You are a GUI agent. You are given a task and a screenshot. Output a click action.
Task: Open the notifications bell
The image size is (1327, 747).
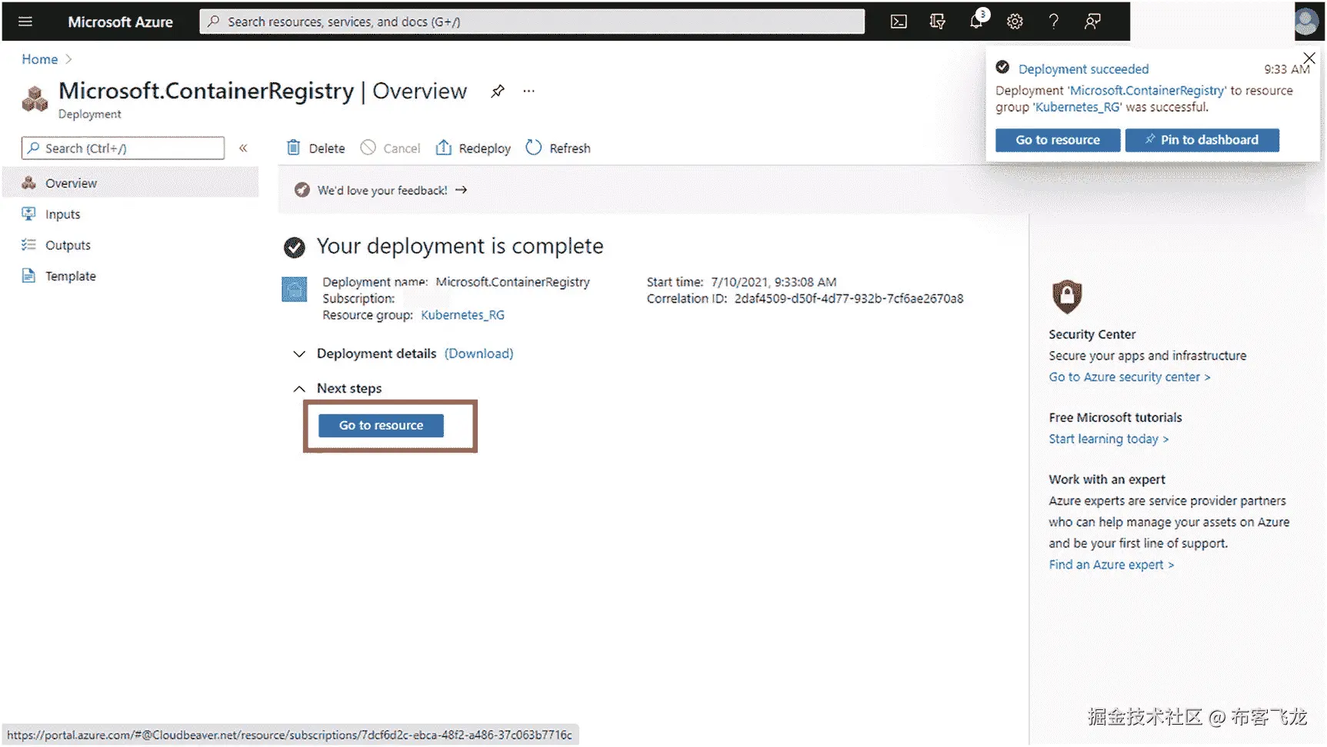click(x=977, y=21)
